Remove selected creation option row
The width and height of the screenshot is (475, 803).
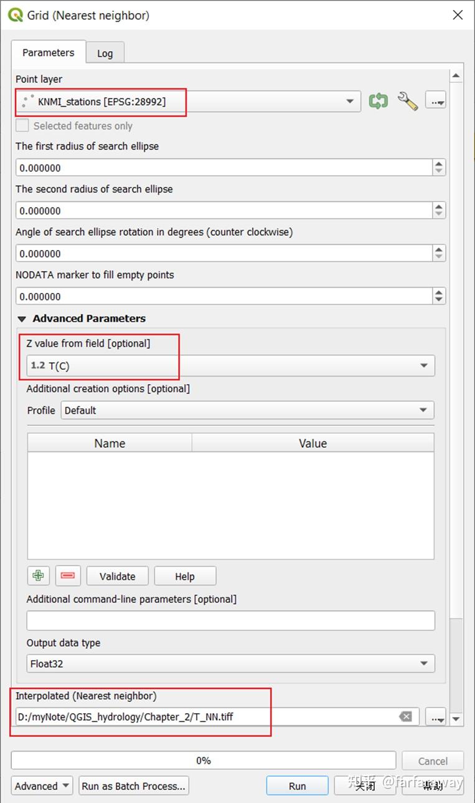coord(68,576)
